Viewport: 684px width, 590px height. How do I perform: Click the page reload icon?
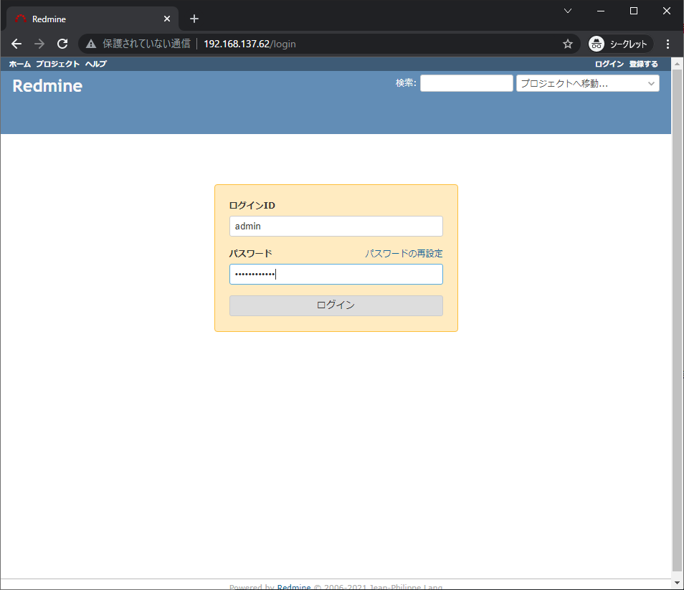62,43
